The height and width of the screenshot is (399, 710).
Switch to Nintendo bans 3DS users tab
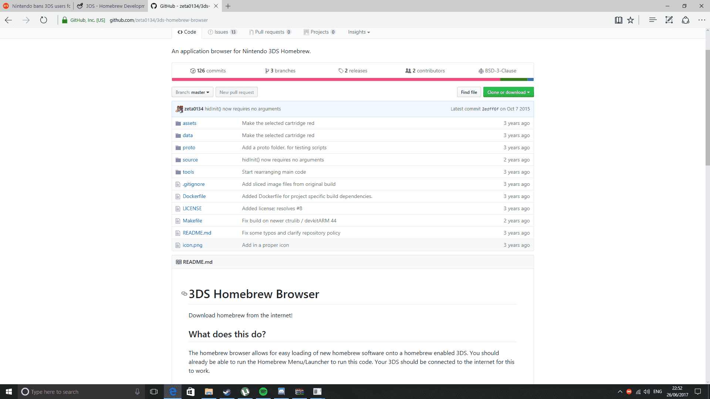[37, 6]
